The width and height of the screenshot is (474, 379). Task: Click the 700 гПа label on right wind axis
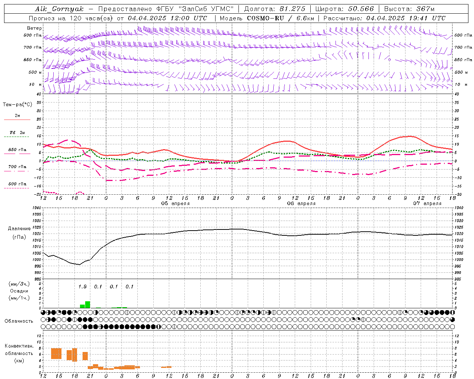[x=463, y=47]
